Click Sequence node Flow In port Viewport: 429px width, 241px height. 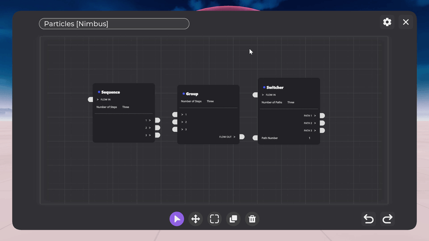[x=90, y=100]
